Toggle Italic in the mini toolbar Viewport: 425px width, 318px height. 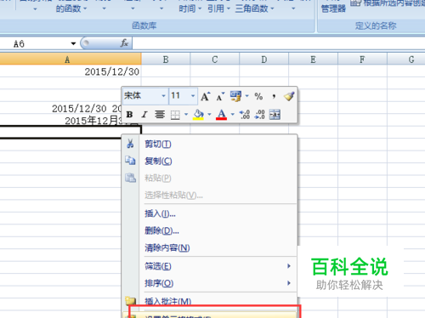coord(144,115)
